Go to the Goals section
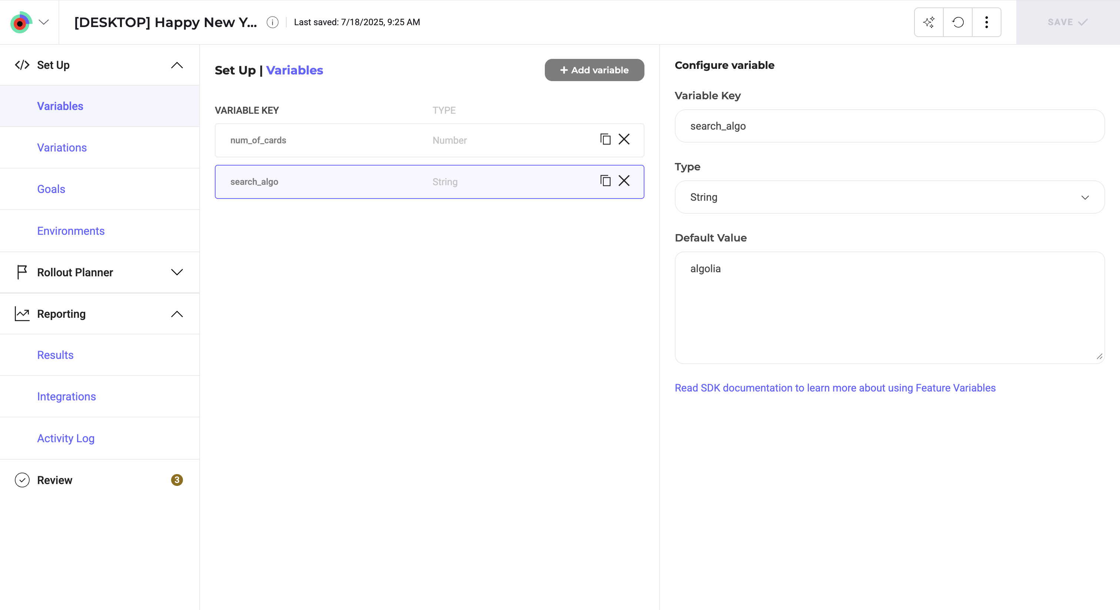 (51, 189)
